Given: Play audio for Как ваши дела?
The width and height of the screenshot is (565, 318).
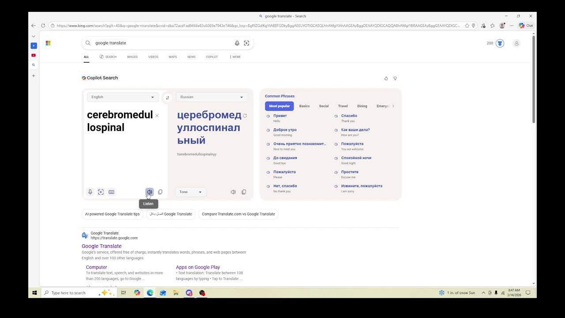Looking at the screenshot, I should tap(336, 130).
